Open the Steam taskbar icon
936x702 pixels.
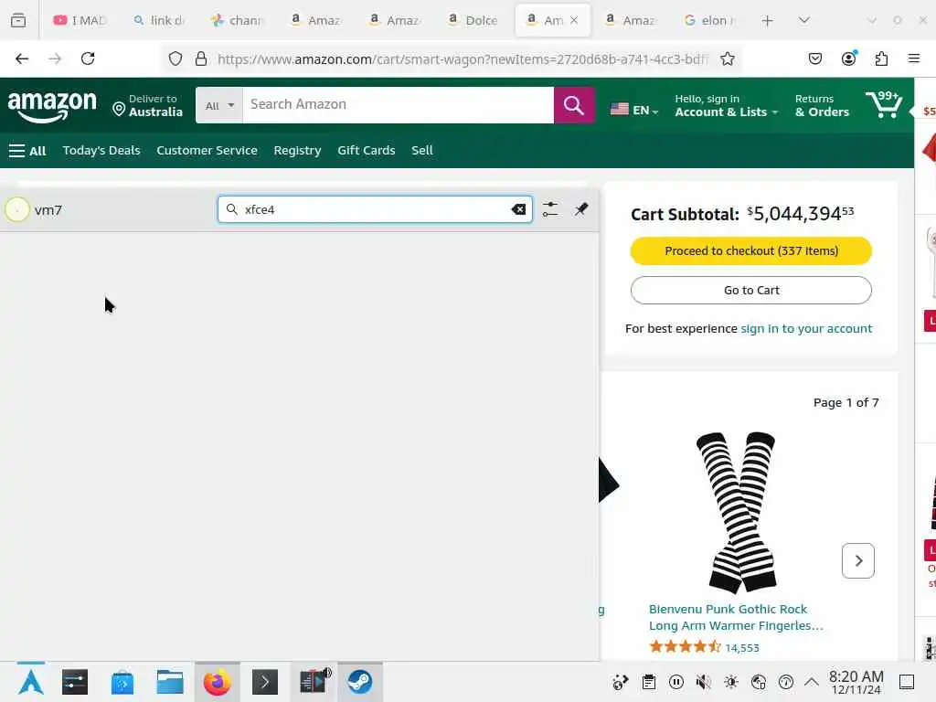(x=360, y=682)
